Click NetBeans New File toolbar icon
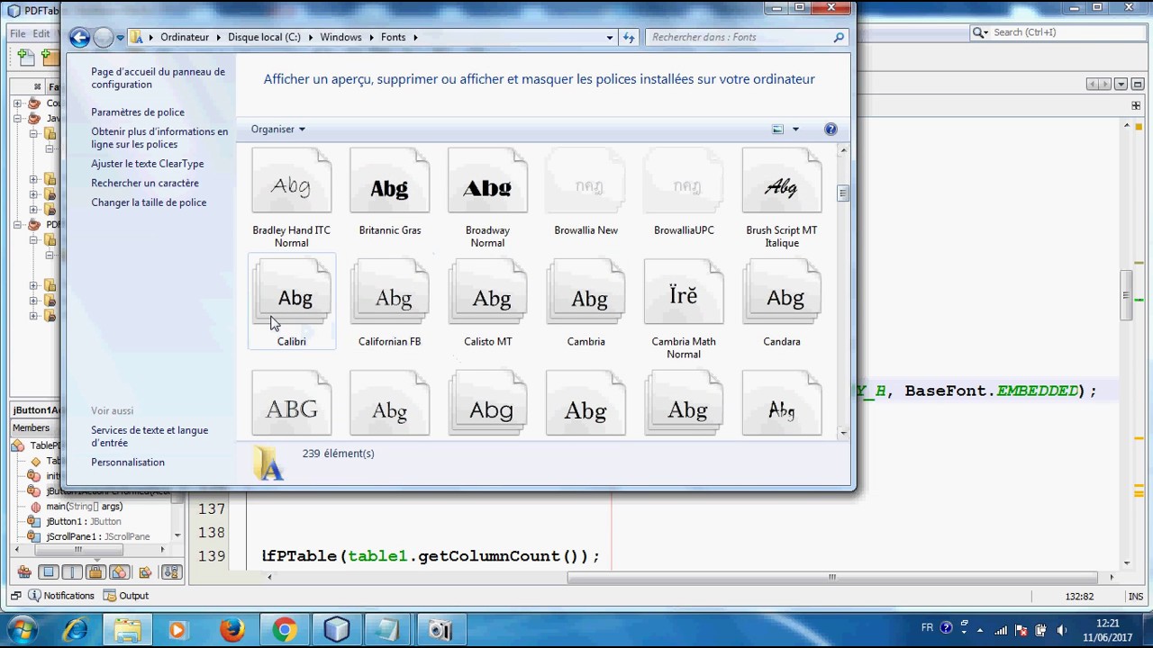This screenshot has width=1153, height=648. [x=26, y=57]
